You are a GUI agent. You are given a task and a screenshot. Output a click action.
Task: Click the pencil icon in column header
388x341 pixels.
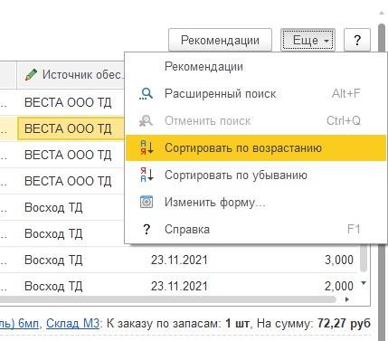[32, 74]
